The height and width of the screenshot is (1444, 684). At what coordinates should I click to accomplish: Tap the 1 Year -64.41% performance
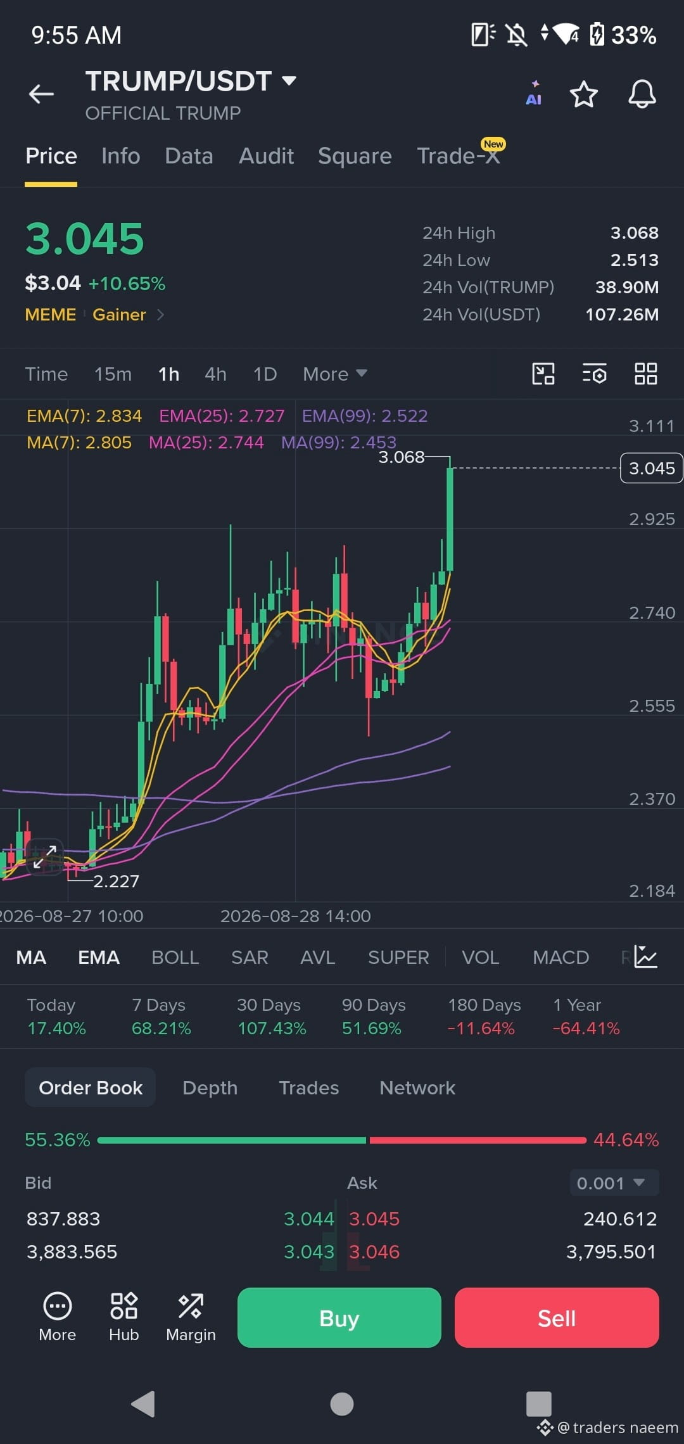[586, 1016]
